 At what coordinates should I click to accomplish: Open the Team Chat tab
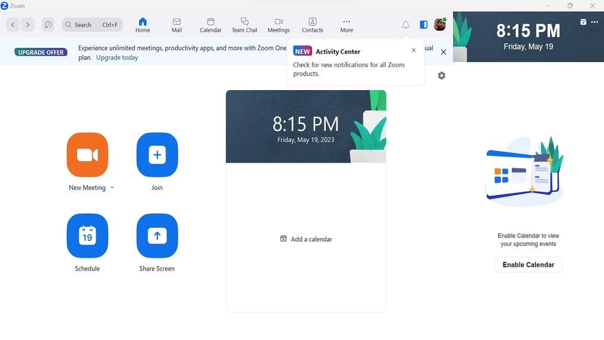[245, 25]
